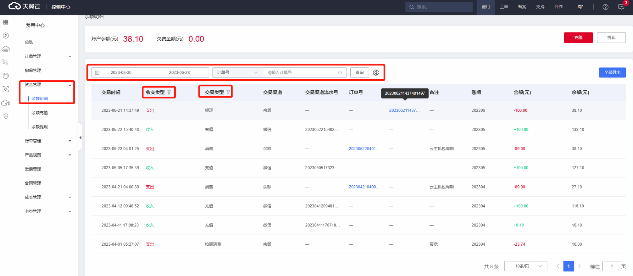Open the 10条/页 page size dropdown
This screenshot has width=633, height=276.
pyautogui.click(x=525, y=266)
